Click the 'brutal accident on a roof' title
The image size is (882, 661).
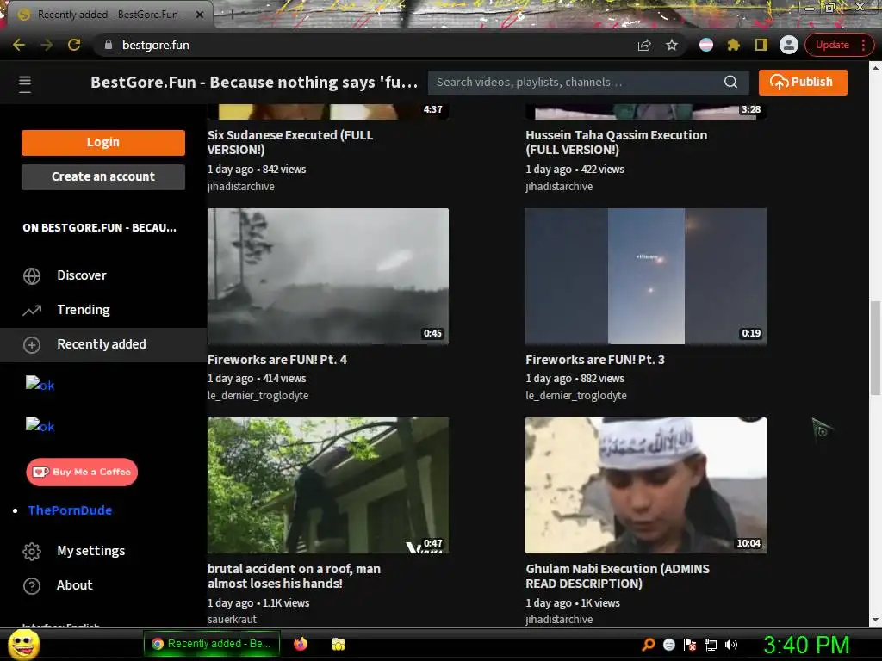pyautogui.click(x=294, y=576)
